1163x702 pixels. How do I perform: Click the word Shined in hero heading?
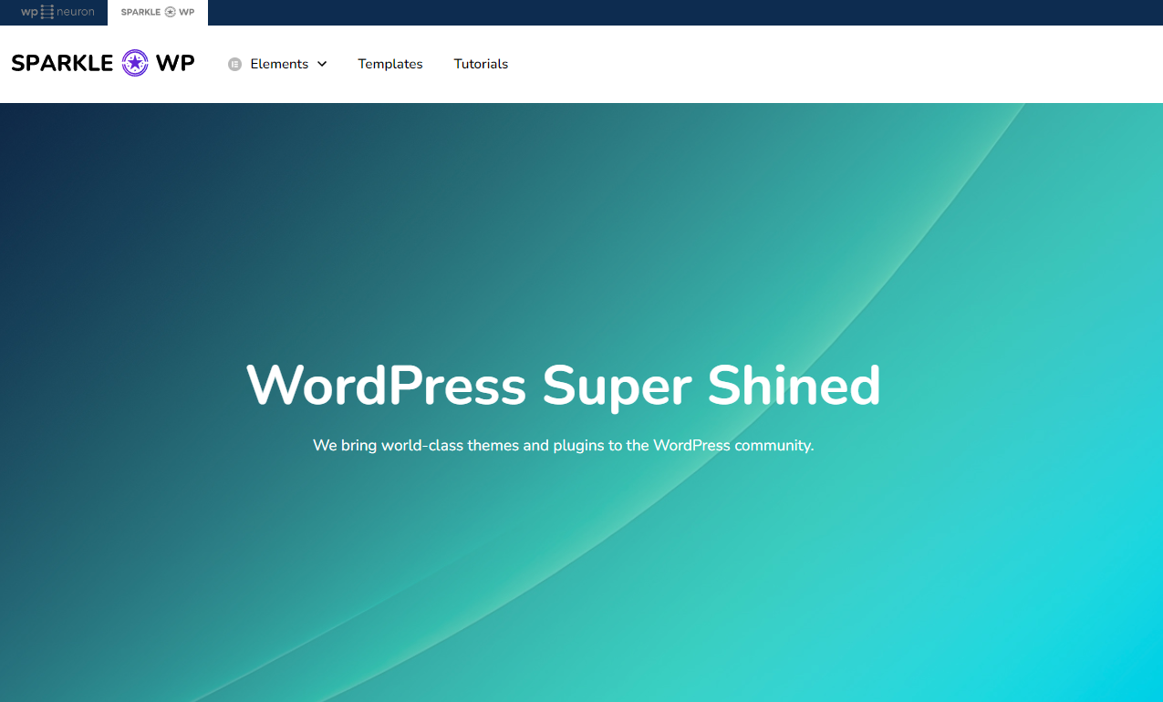[794, 386]
